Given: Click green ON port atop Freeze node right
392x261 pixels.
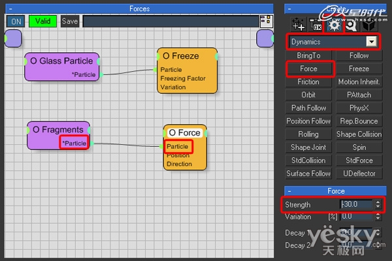Looking at the screenshot, I should pos(216,57).
